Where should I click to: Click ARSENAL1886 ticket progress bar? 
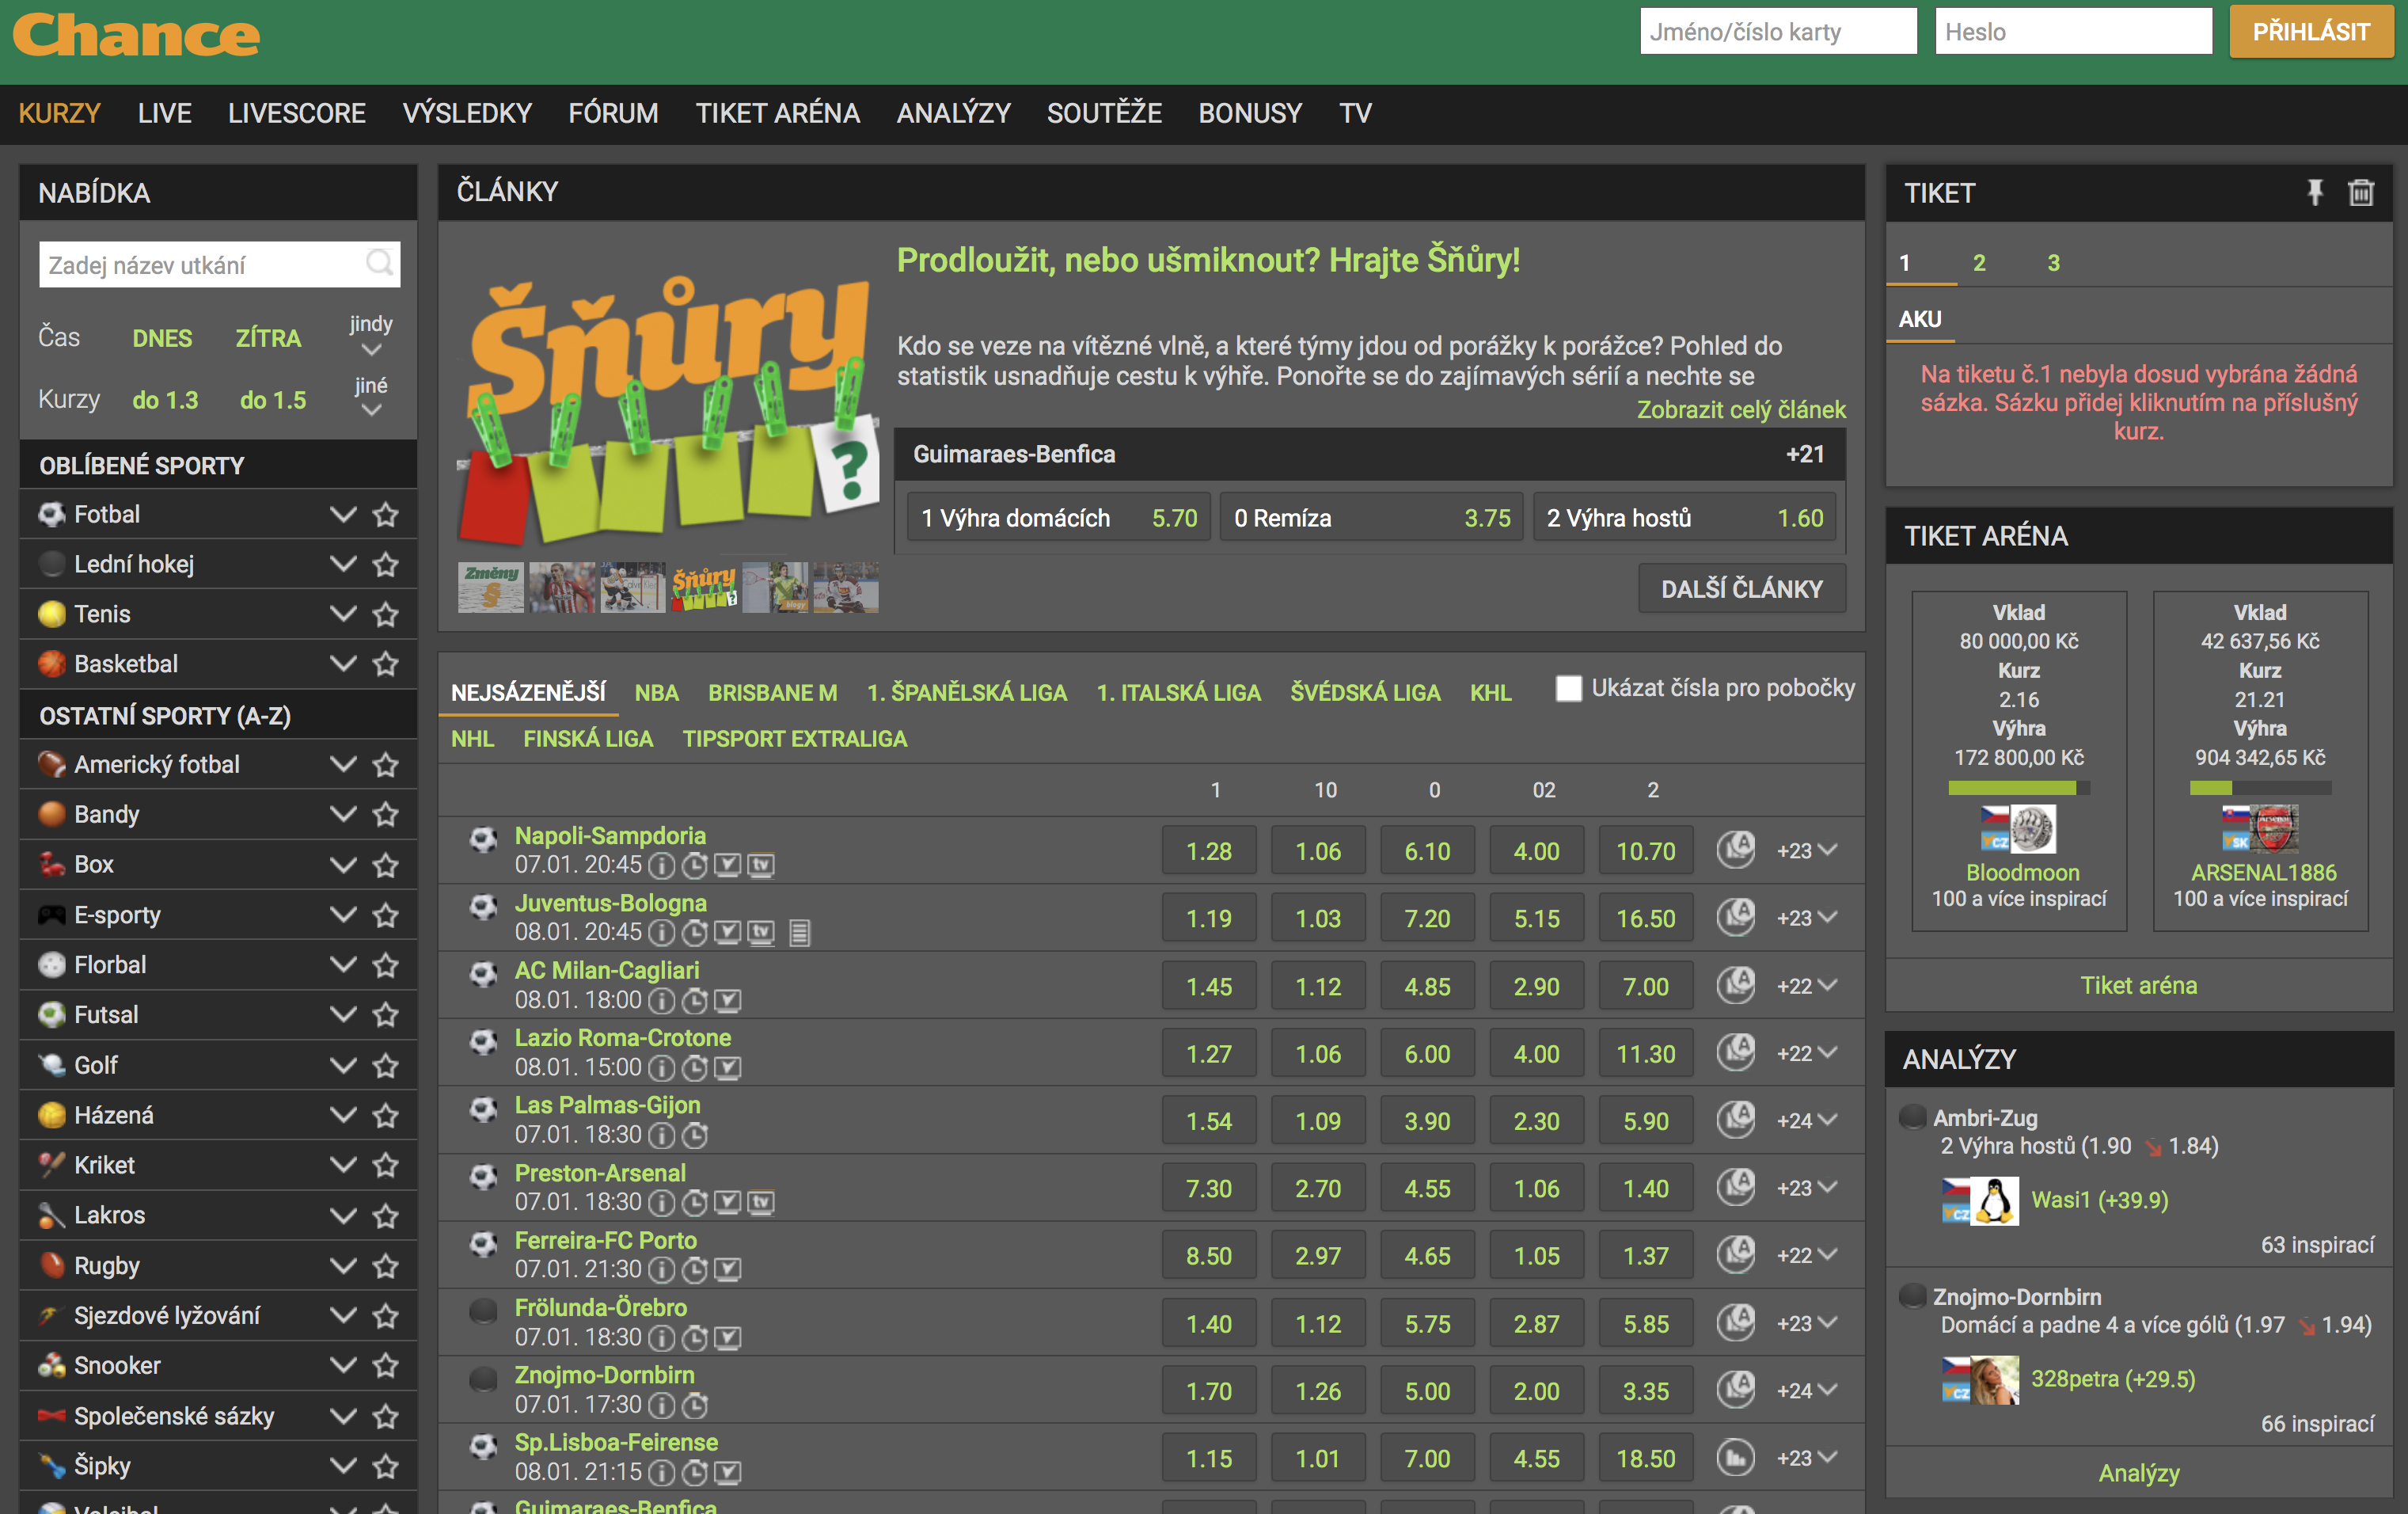(2260, 787)
